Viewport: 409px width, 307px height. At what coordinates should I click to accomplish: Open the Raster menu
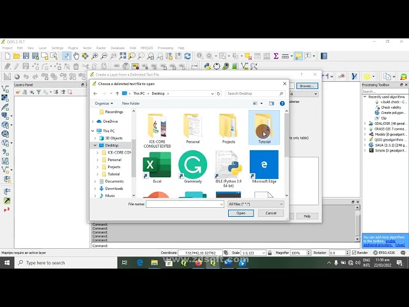pyautogui.click(x=101, y=48)
